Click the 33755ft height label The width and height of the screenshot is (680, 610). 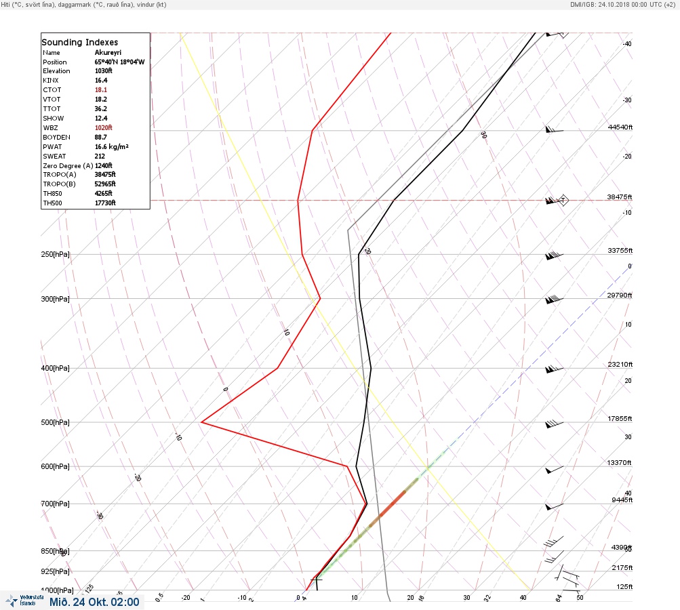coord(620,251)
